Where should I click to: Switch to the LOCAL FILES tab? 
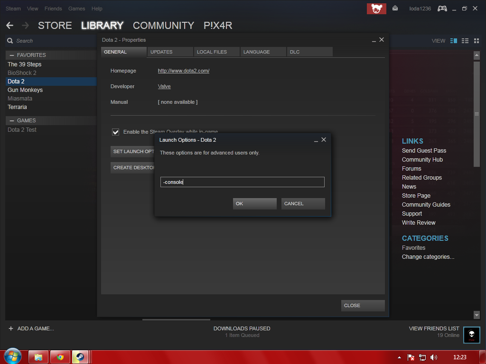[x=212, y=52]
